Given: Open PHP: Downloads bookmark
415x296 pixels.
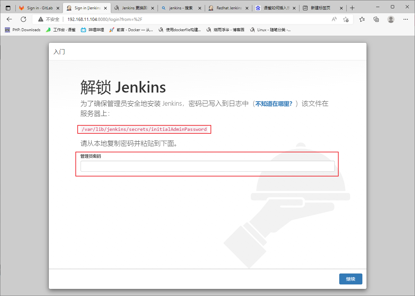Looking at the screenshot, I should click(22, 30).
